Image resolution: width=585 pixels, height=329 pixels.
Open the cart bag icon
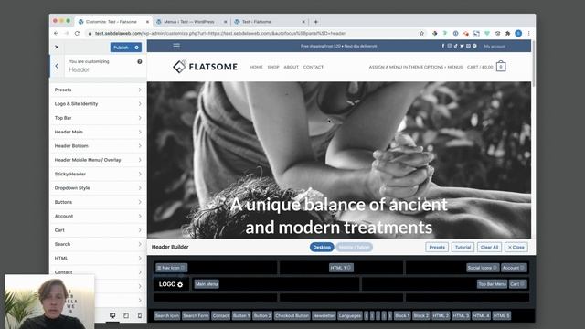pos(501,66)
